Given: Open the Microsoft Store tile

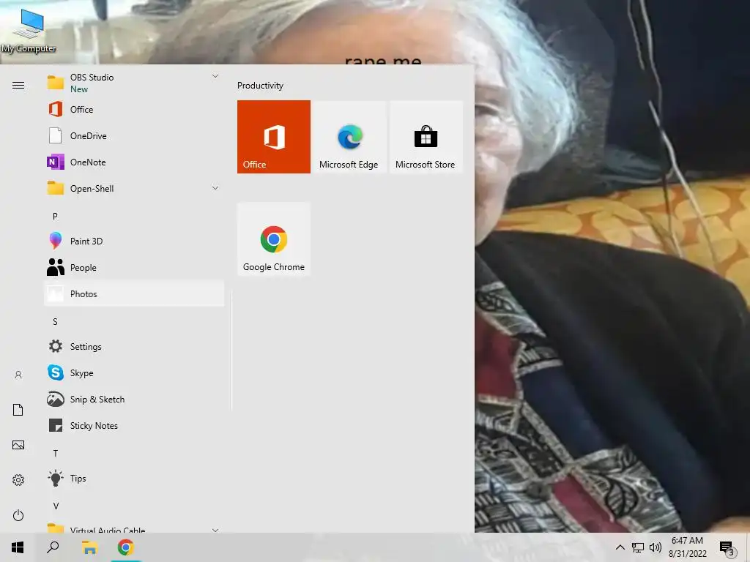Looking at the screenshot, I should point(426,137).
